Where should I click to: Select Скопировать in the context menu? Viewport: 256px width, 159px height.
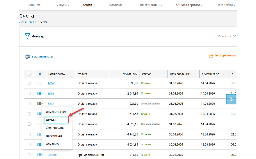click(x=55, y=128)
